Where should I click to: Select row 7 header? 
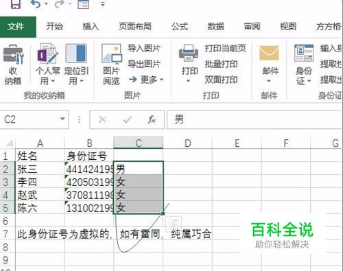(8, 234)
